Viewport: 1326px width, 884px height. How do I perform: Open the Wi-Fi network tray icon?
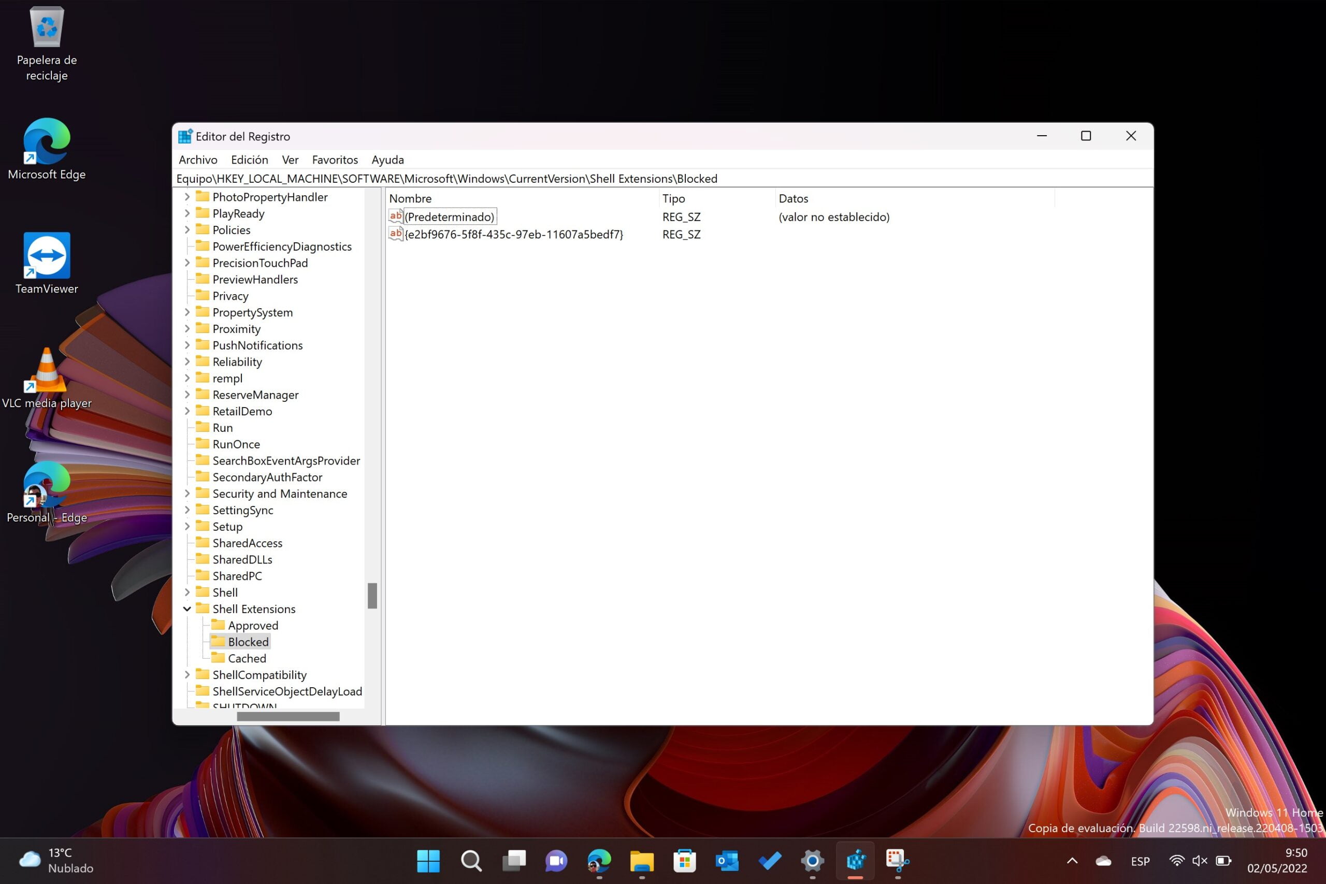pos(1177,861)
